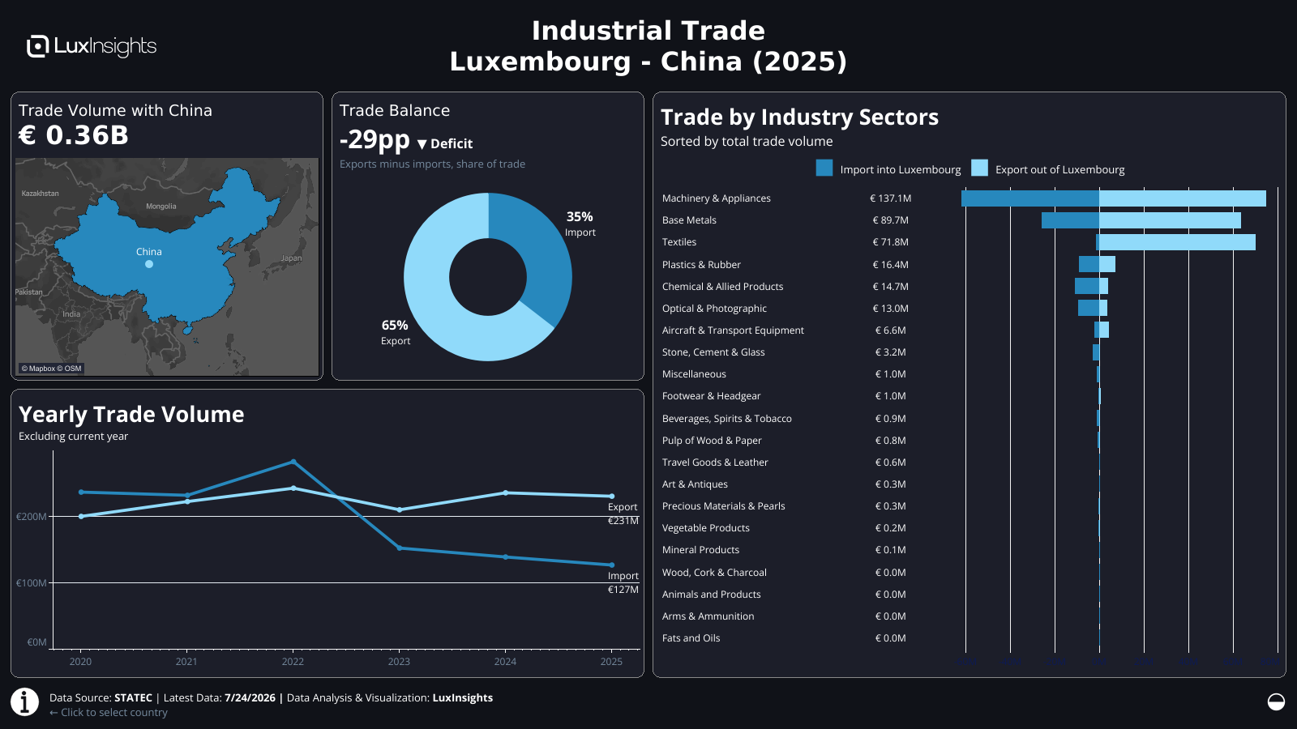This screenshot has width=1297, height=729.
Task: Click the 2025 export end point
Action: (611, 496)
